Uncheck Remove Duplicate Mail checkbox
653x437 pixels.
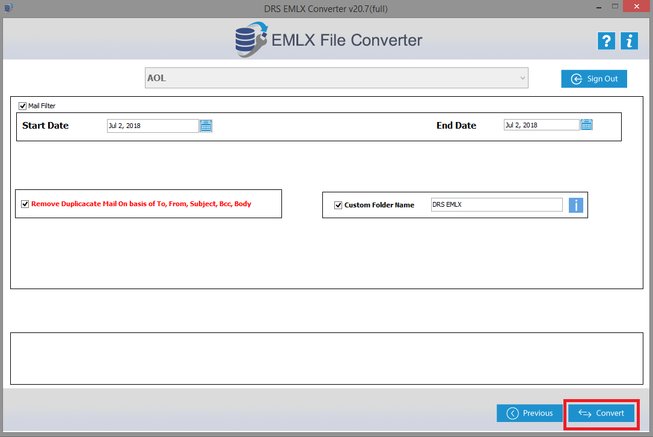(x=25, y=204)
